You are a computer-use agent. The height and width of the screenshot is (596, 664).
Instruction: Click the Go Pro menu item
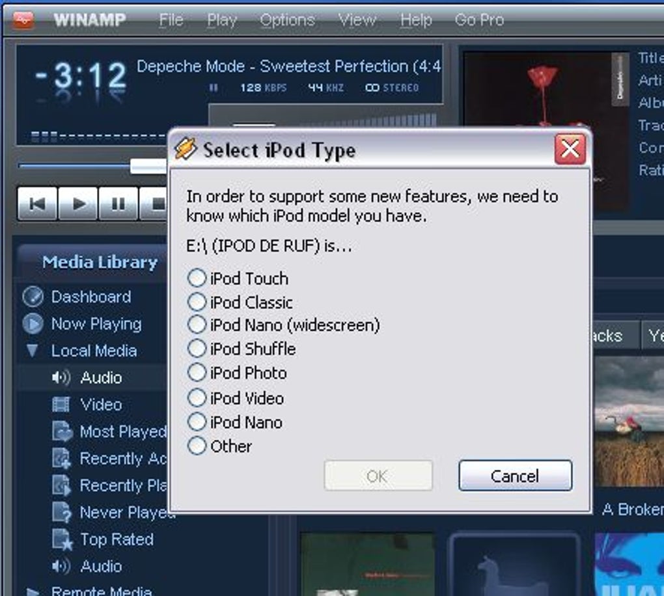(479, 20)
